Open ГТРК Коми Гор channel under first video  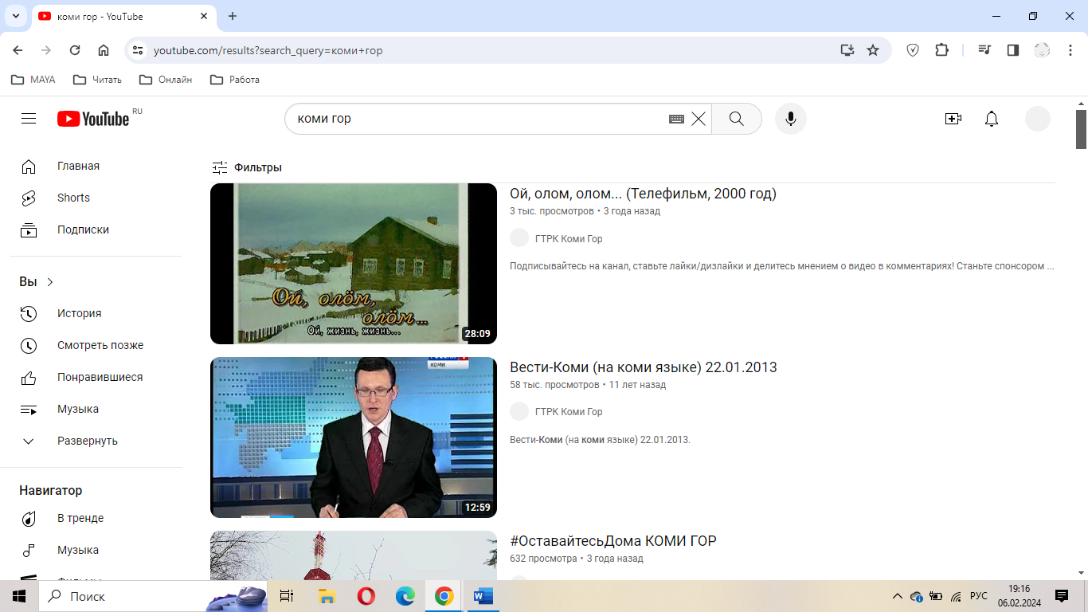569,239
